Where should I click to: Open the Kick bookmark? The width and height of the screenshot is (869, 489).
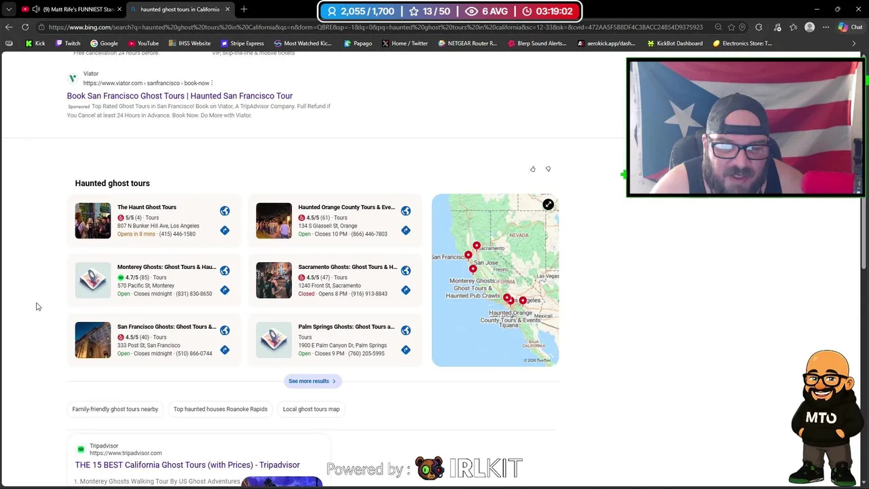35,43
